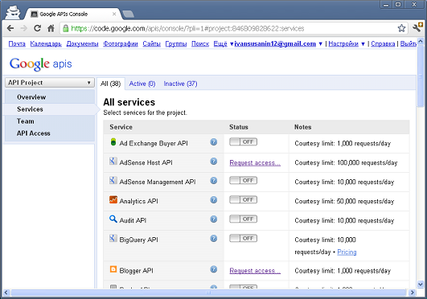
Task: Click the incognito spy icon
Action: pyautogui.click(x=13, y=12)
